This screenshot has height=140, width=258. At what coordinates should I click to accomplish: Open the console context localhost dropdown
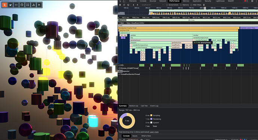[x=133, y=140]
